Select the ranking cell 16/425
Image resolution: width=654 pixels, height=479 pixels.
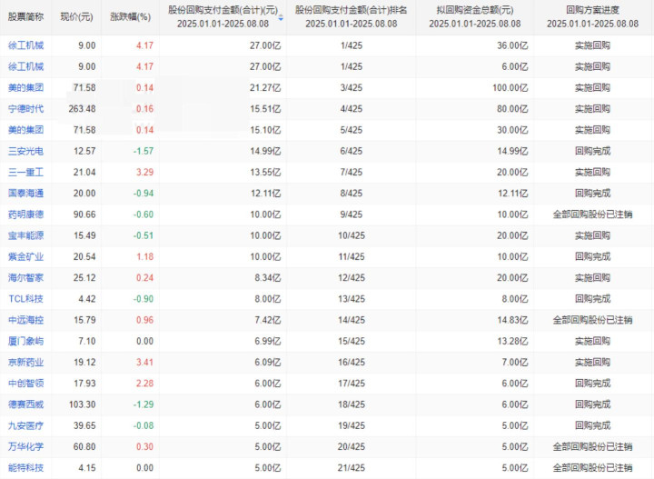tap(352, 362)
